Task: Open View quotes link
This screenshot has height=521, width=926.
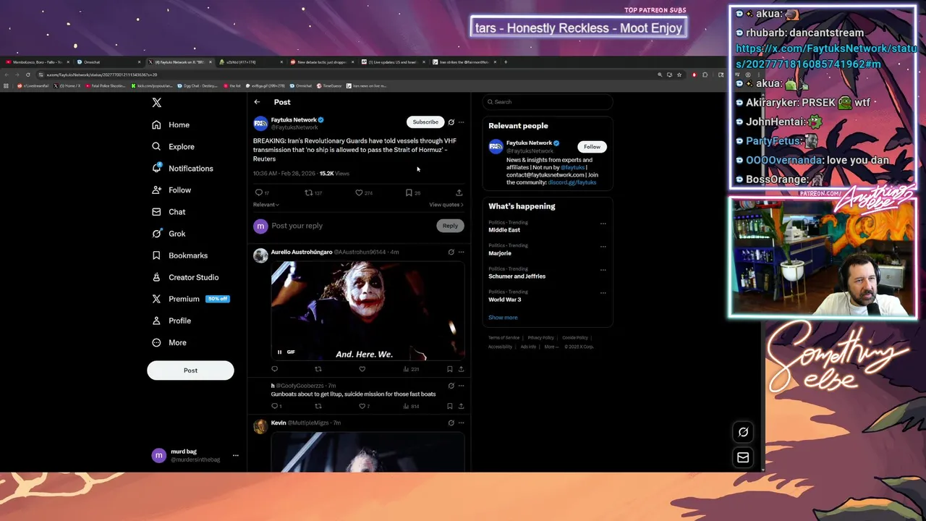Action: (446, 205)
